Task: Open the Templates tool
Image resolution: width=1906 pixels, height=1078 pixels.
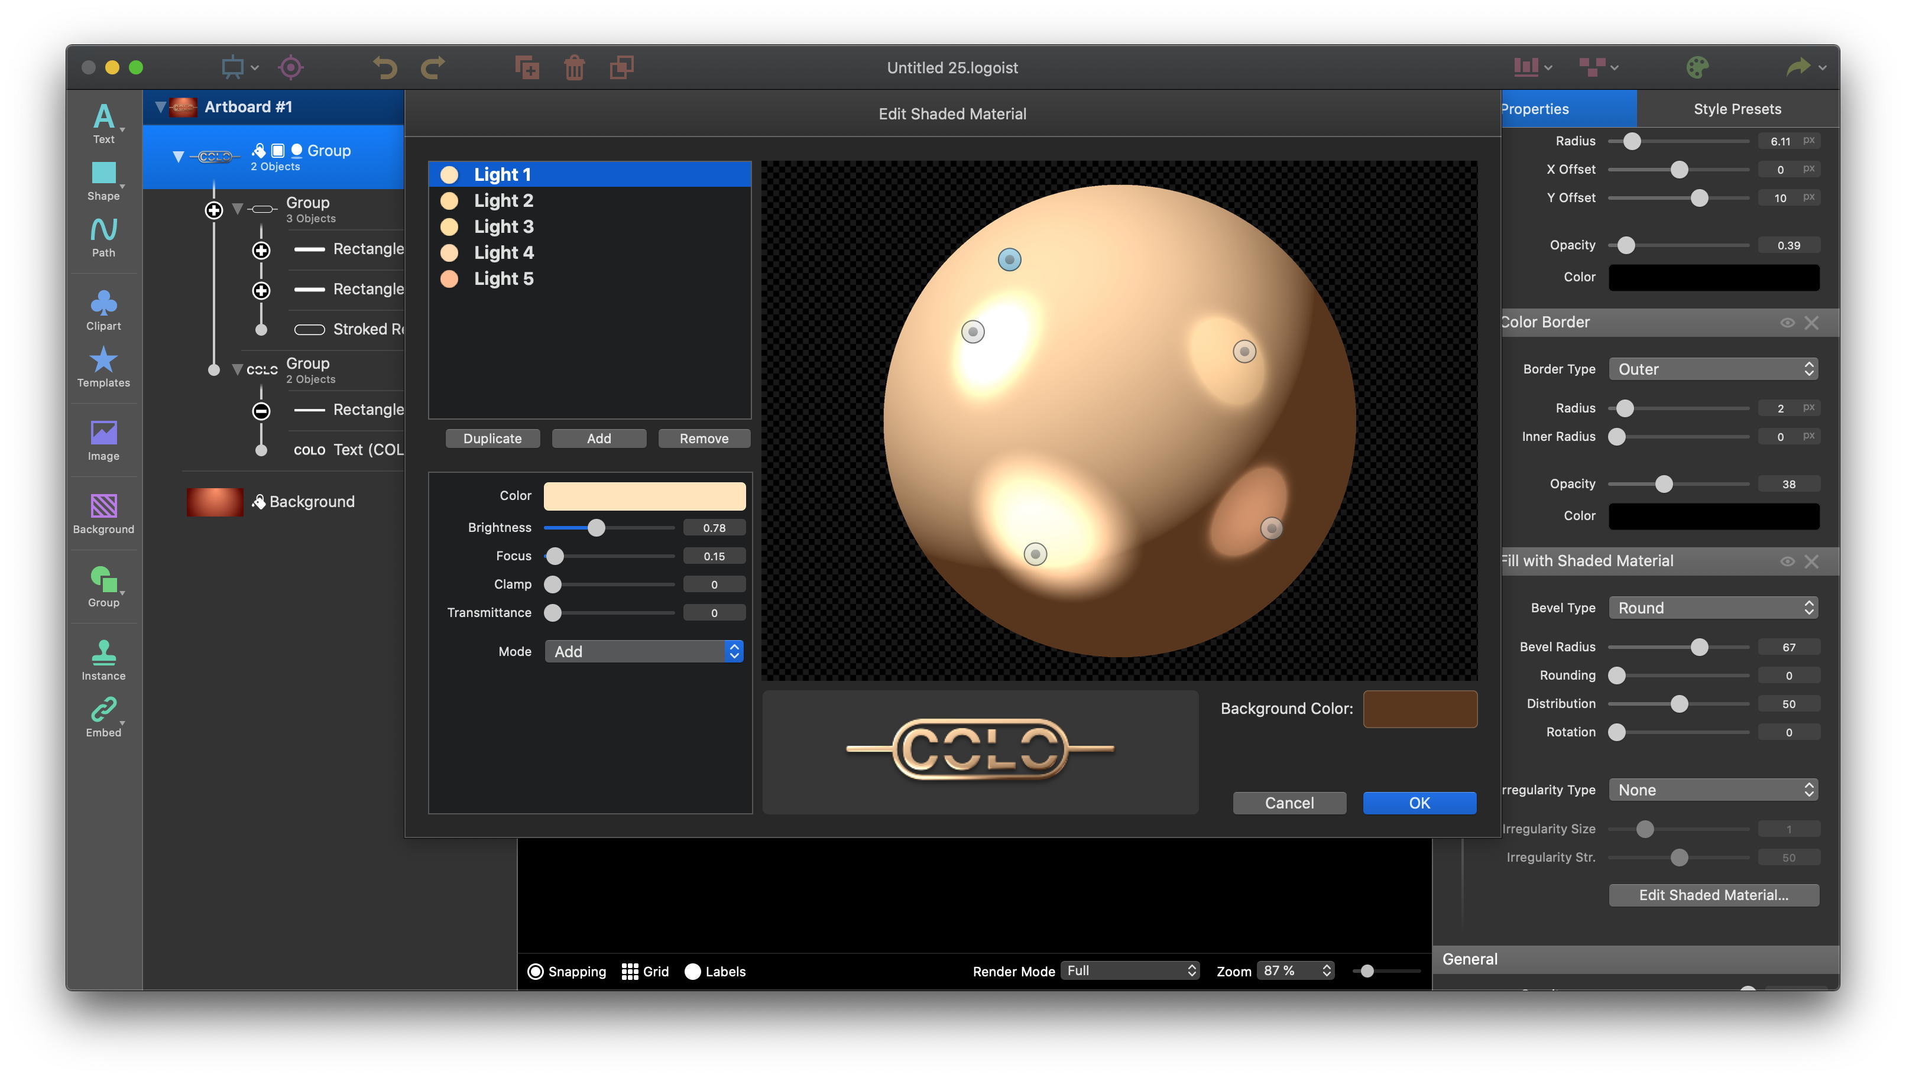Action: (103, 367)
